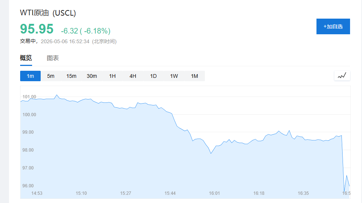Click the -6.32 (-6.18%) change value
Screen dimensions: 362x203
(x=86, y=31)
